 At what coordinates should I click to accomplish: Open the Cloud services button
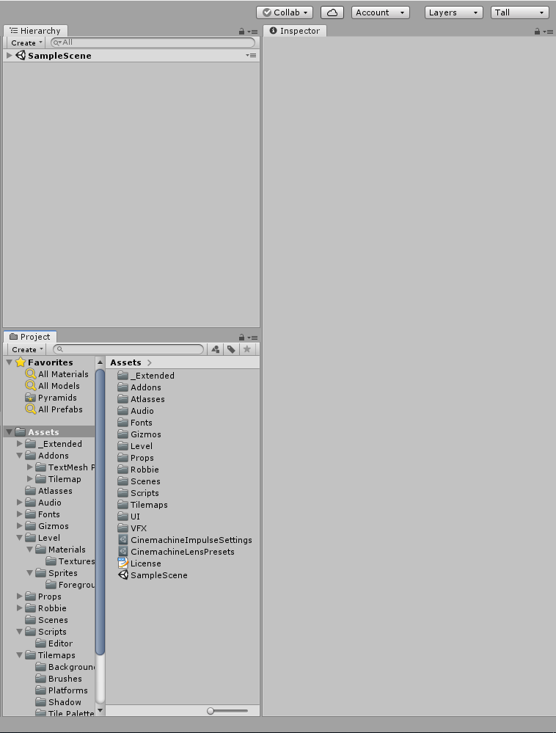pyautogui.click(x=332, y=12)
